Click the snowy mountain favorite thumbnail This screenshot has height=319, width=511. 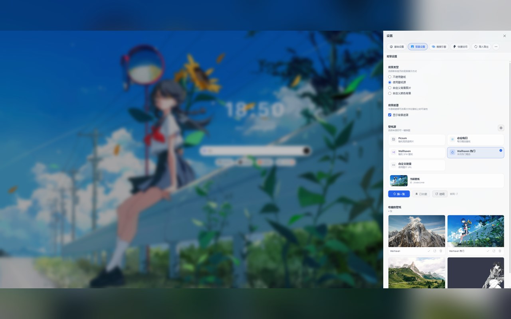(x=417, y=231)
